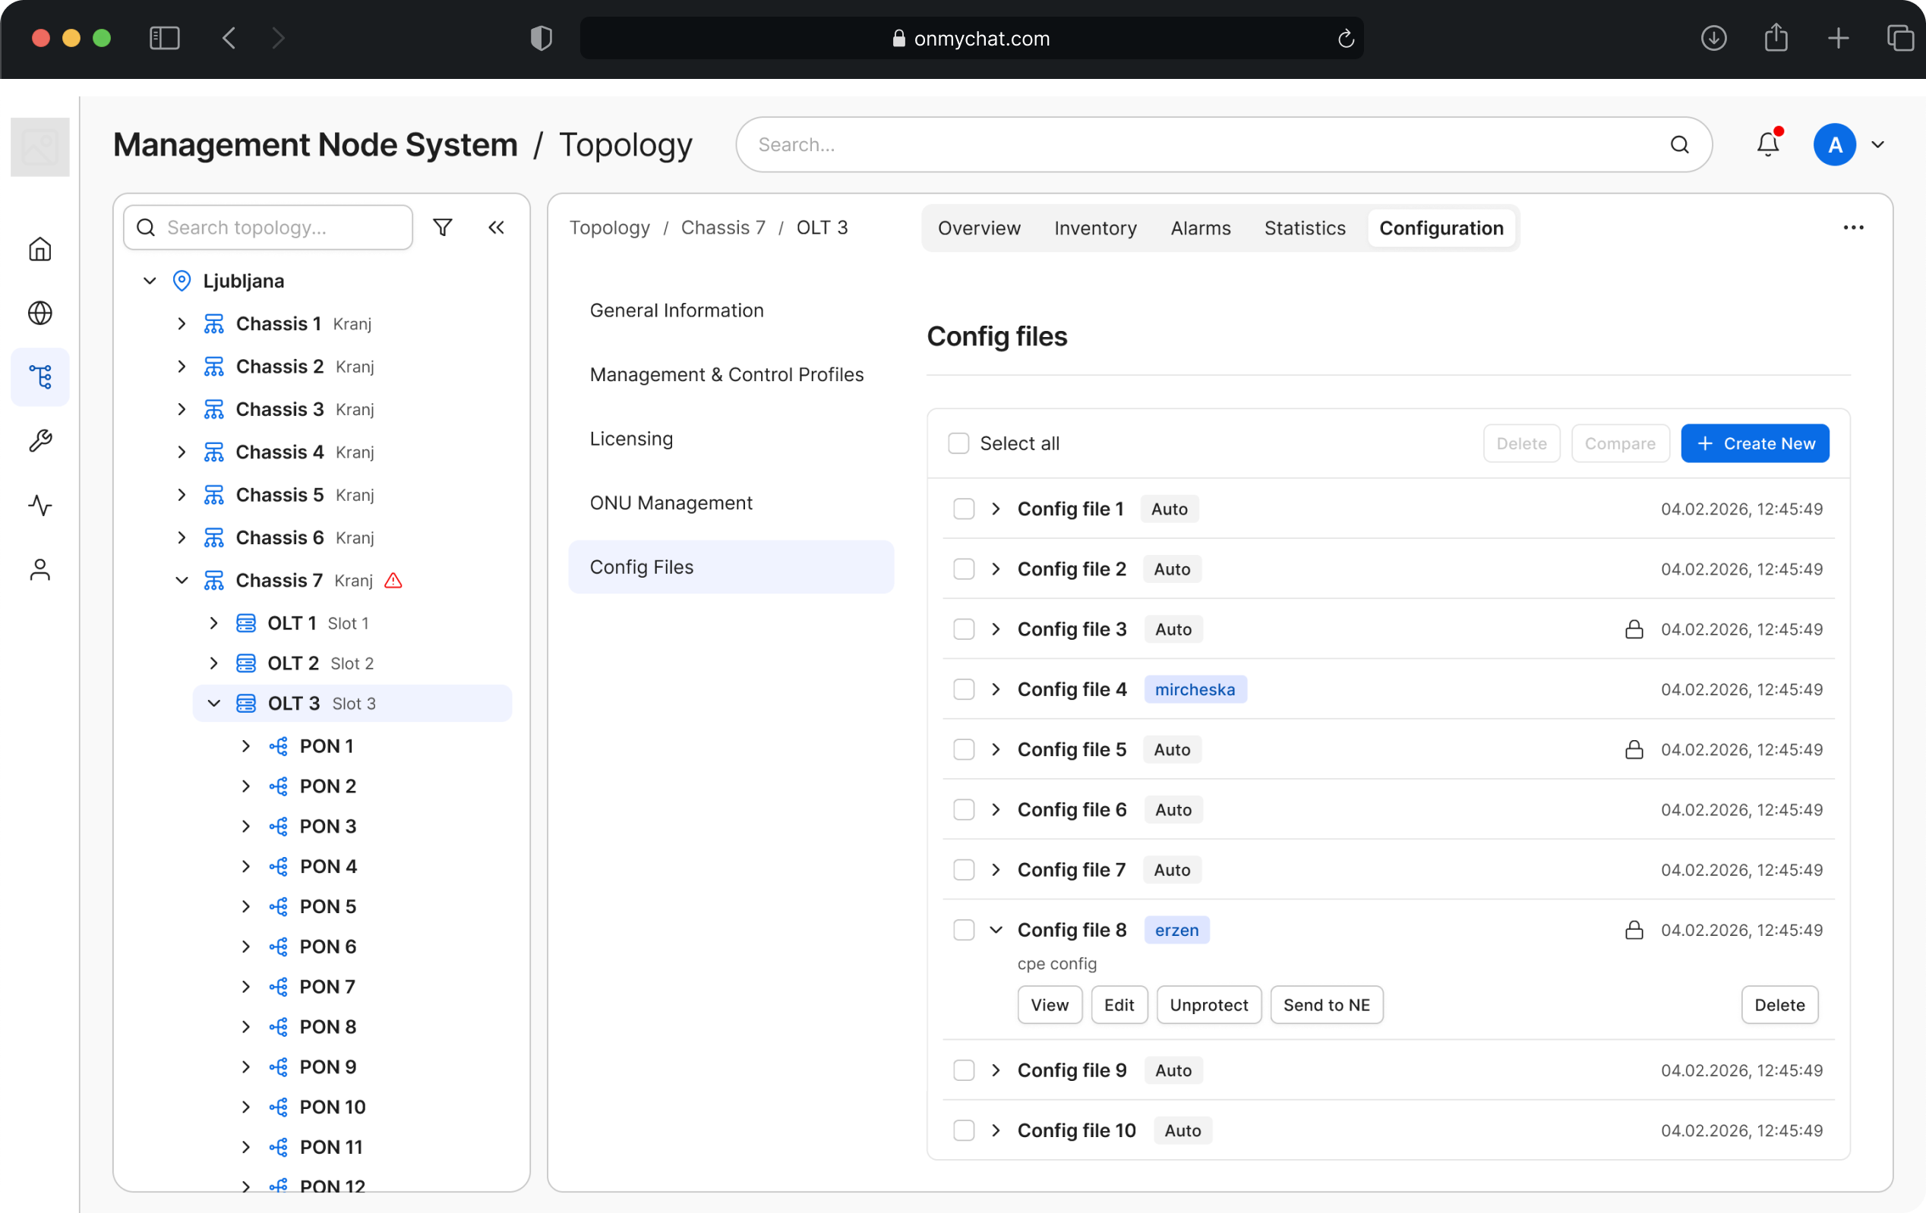Open the user profile sidebar icon
Viewport: 1926px width, 1213px height.
[x=40, y=569]
